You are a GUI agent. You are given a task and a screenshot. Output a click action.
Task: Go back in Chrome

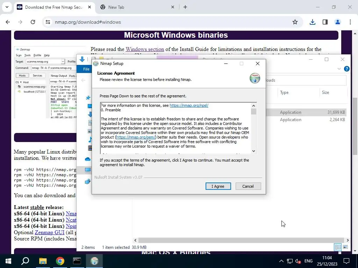click(8, 22)
